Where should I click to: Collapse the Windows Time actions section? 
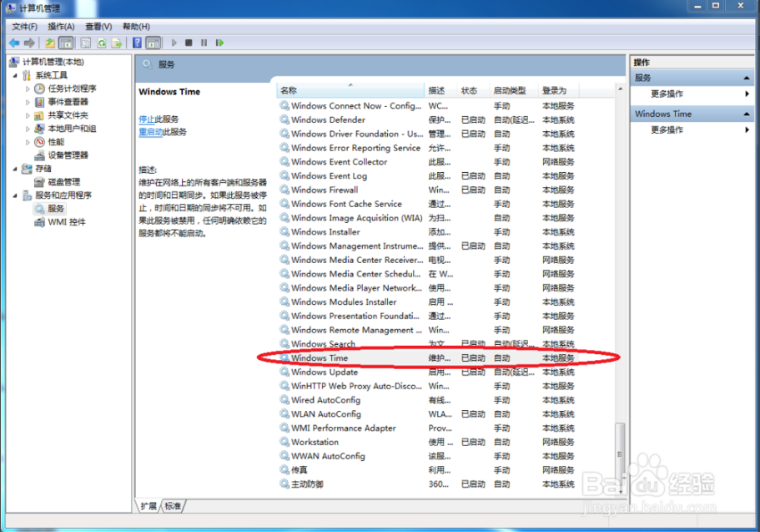747,114
